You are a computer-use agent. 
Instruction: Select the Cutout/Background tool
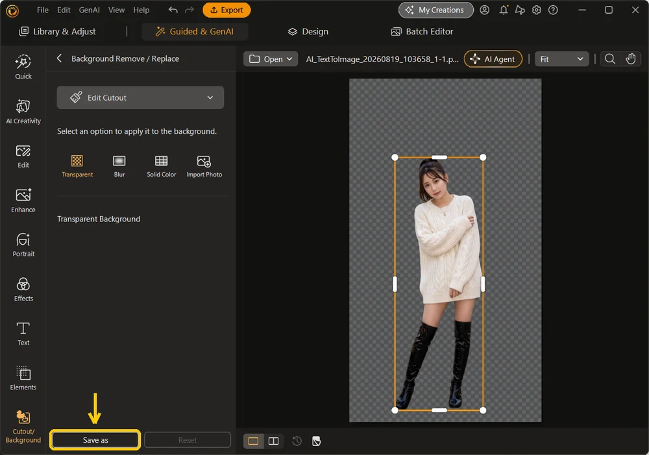pyautogui.click(x=23, y=427)
